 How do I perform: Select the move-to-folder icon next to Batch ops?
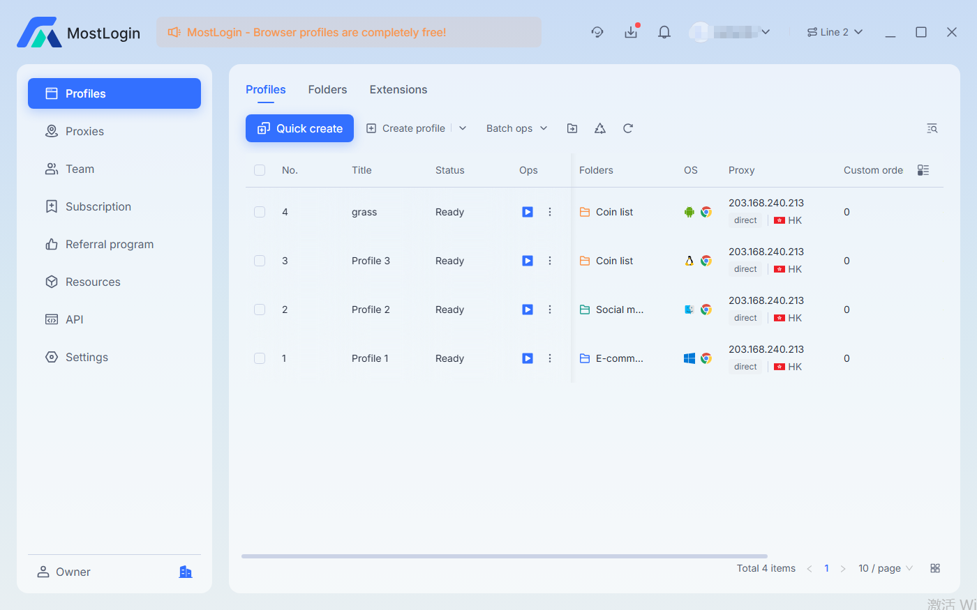[x=572, y=128]
